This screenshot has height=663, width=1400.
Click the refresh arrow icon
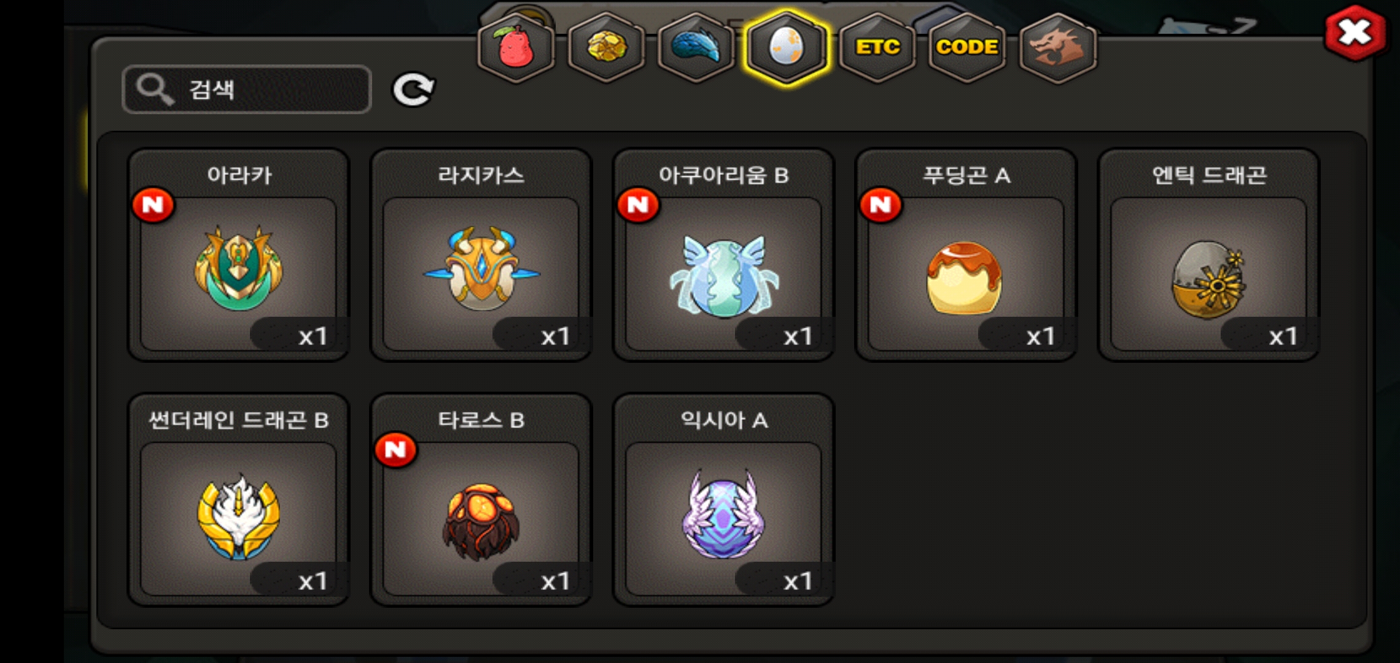(x=413, y=90)
